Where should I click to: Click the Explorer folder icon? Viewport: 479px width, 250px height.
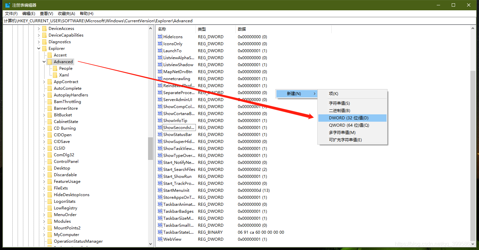click(x=44, y=48)
